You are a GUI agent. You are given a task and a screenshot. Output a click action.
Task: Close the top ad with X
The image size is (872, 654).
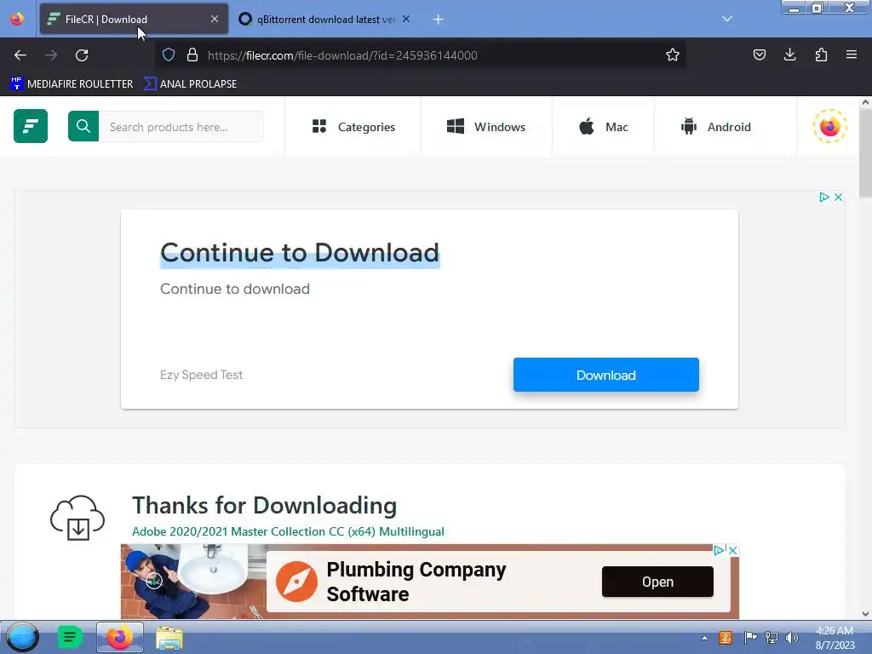[x=838, y=197]
